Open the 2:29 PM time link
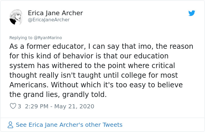The image size is (205, 132). tap(37, 106)
